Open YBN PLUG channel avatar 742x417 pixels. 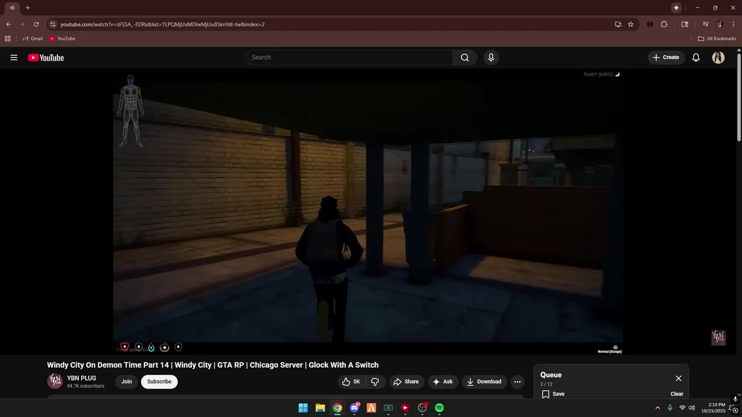[55, 381]
